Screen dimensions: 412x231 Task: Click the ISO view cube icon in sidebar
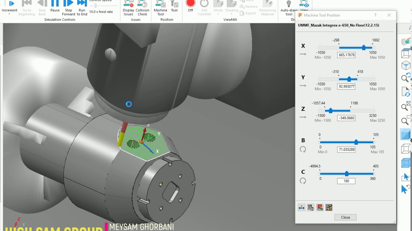pyautogui.click(x=406, y=66)
